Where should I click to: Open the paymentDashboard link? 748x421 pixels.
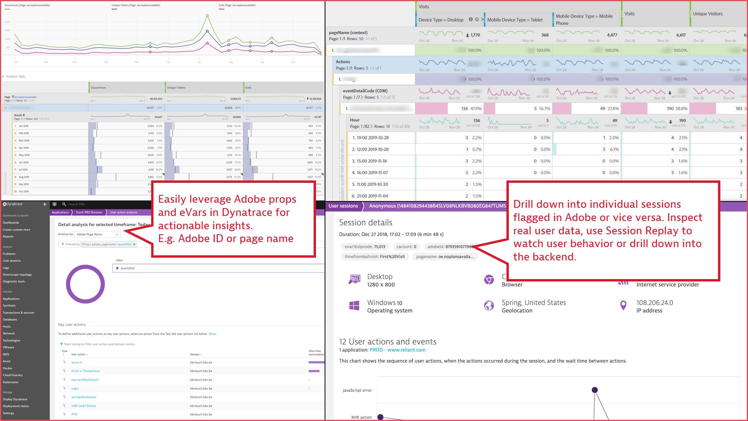(85, 380)
